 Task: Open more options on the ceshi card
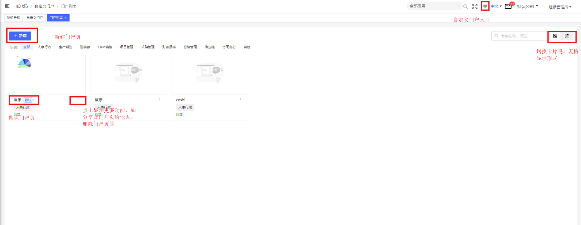tap(240, 100)
